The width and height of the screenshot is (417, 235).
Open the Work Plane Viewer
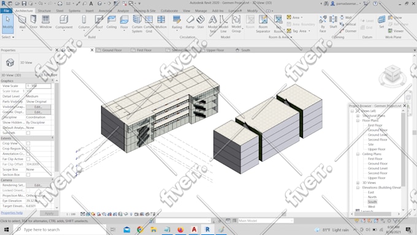[x=396, y=31]
